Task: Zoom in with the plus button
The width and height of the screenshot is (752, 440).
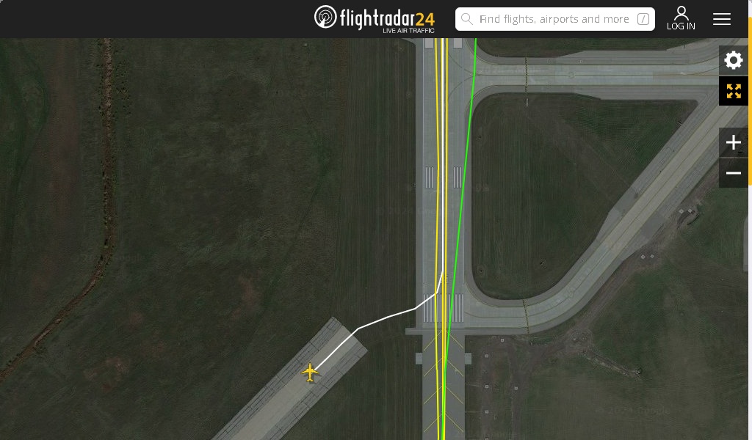Action: [x=734, y=142]
